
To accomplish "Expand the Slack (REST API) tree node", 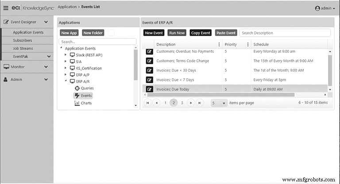I will pos(65,55).
